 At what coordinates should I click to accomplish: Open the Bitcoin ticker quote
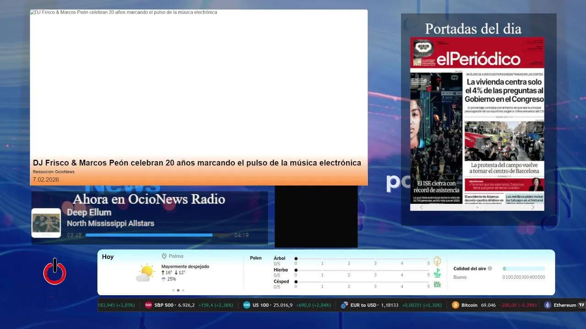(x=494, y=305)
